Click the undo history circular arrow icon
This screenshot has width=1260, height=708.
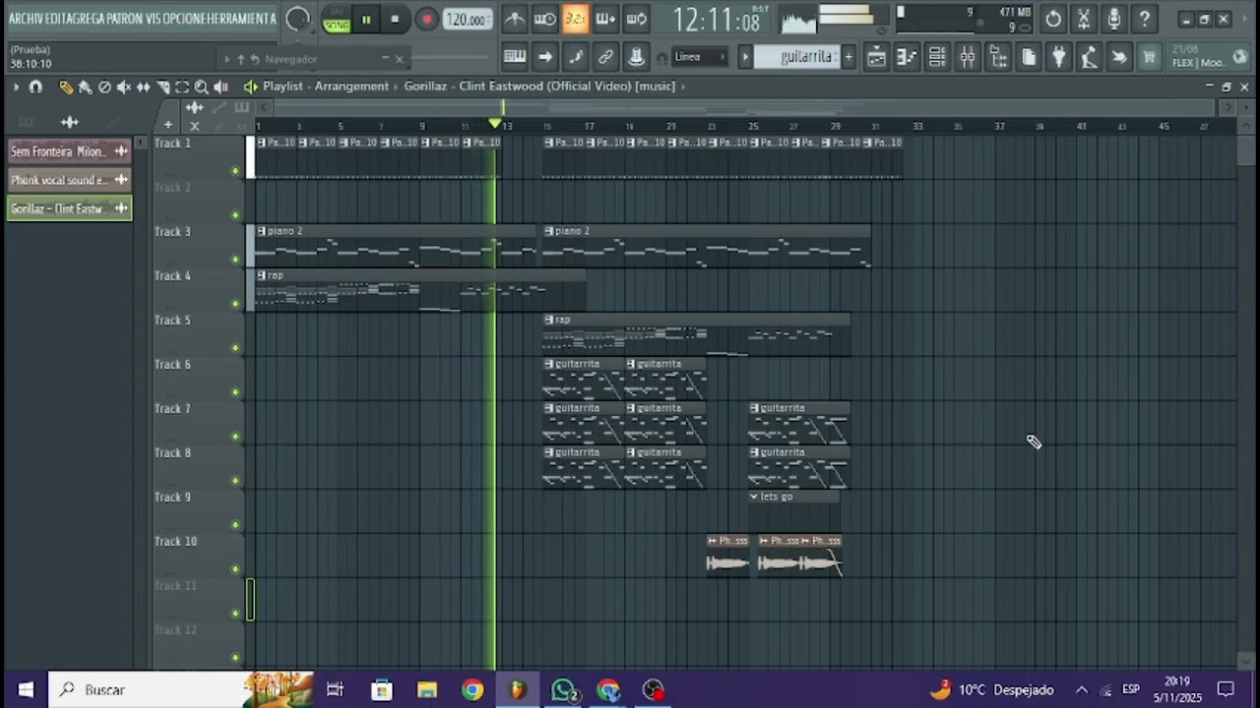click(1053, 19)
